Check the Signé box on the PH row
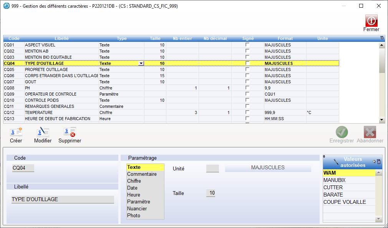 point(247,88)
